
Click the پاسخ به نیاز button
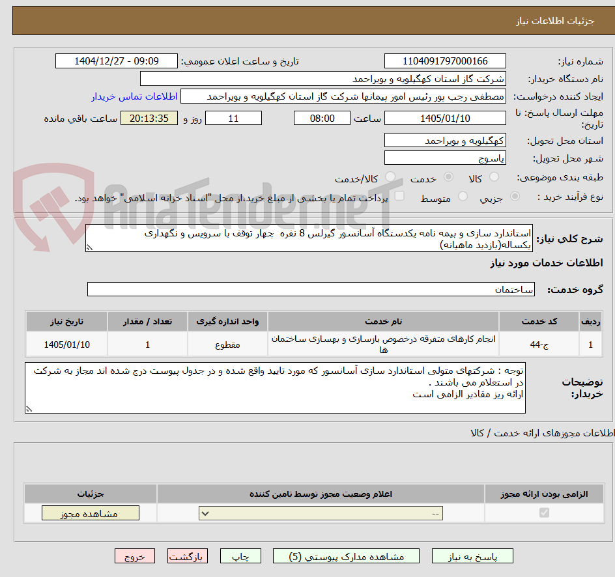(472, 556)
